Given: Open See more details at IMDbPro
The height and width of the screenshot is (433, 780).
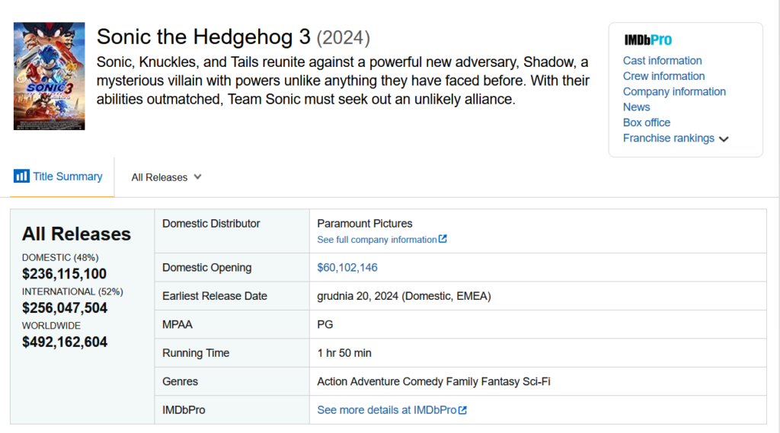Looking at the screenshot, I should pos(386,410).
